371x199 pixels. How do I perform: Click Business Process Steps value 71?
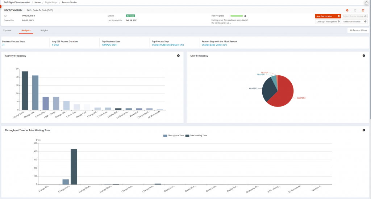tap(3, 45)
